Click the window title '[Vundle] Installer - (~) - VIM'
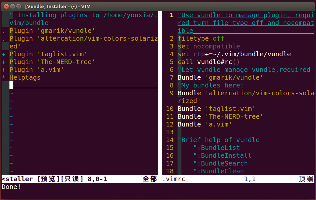Screen dimensions: 316x200 (58, 7)
